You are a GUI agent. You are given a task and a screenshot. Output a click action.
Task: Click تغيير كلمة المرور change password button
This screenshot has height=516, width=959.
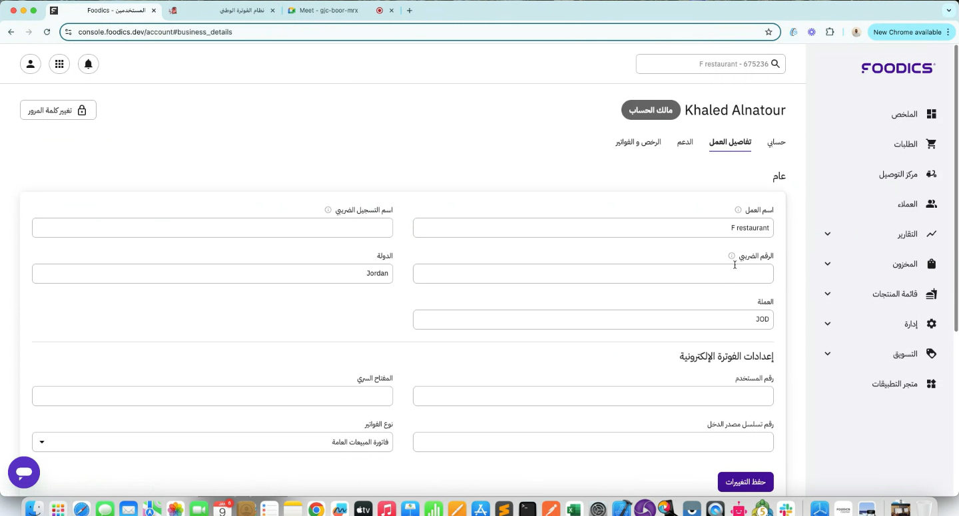pyautogui.click(x=58, y=111)
